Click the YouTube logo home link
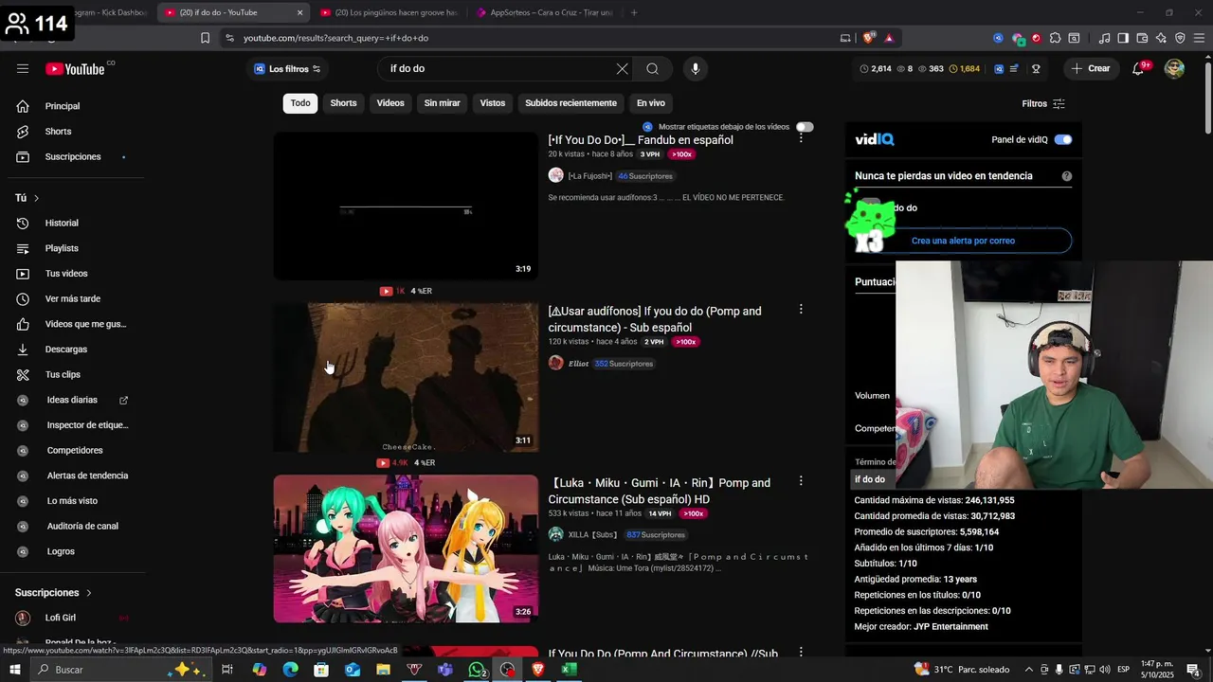1213x682 pixels. [76, 68]
